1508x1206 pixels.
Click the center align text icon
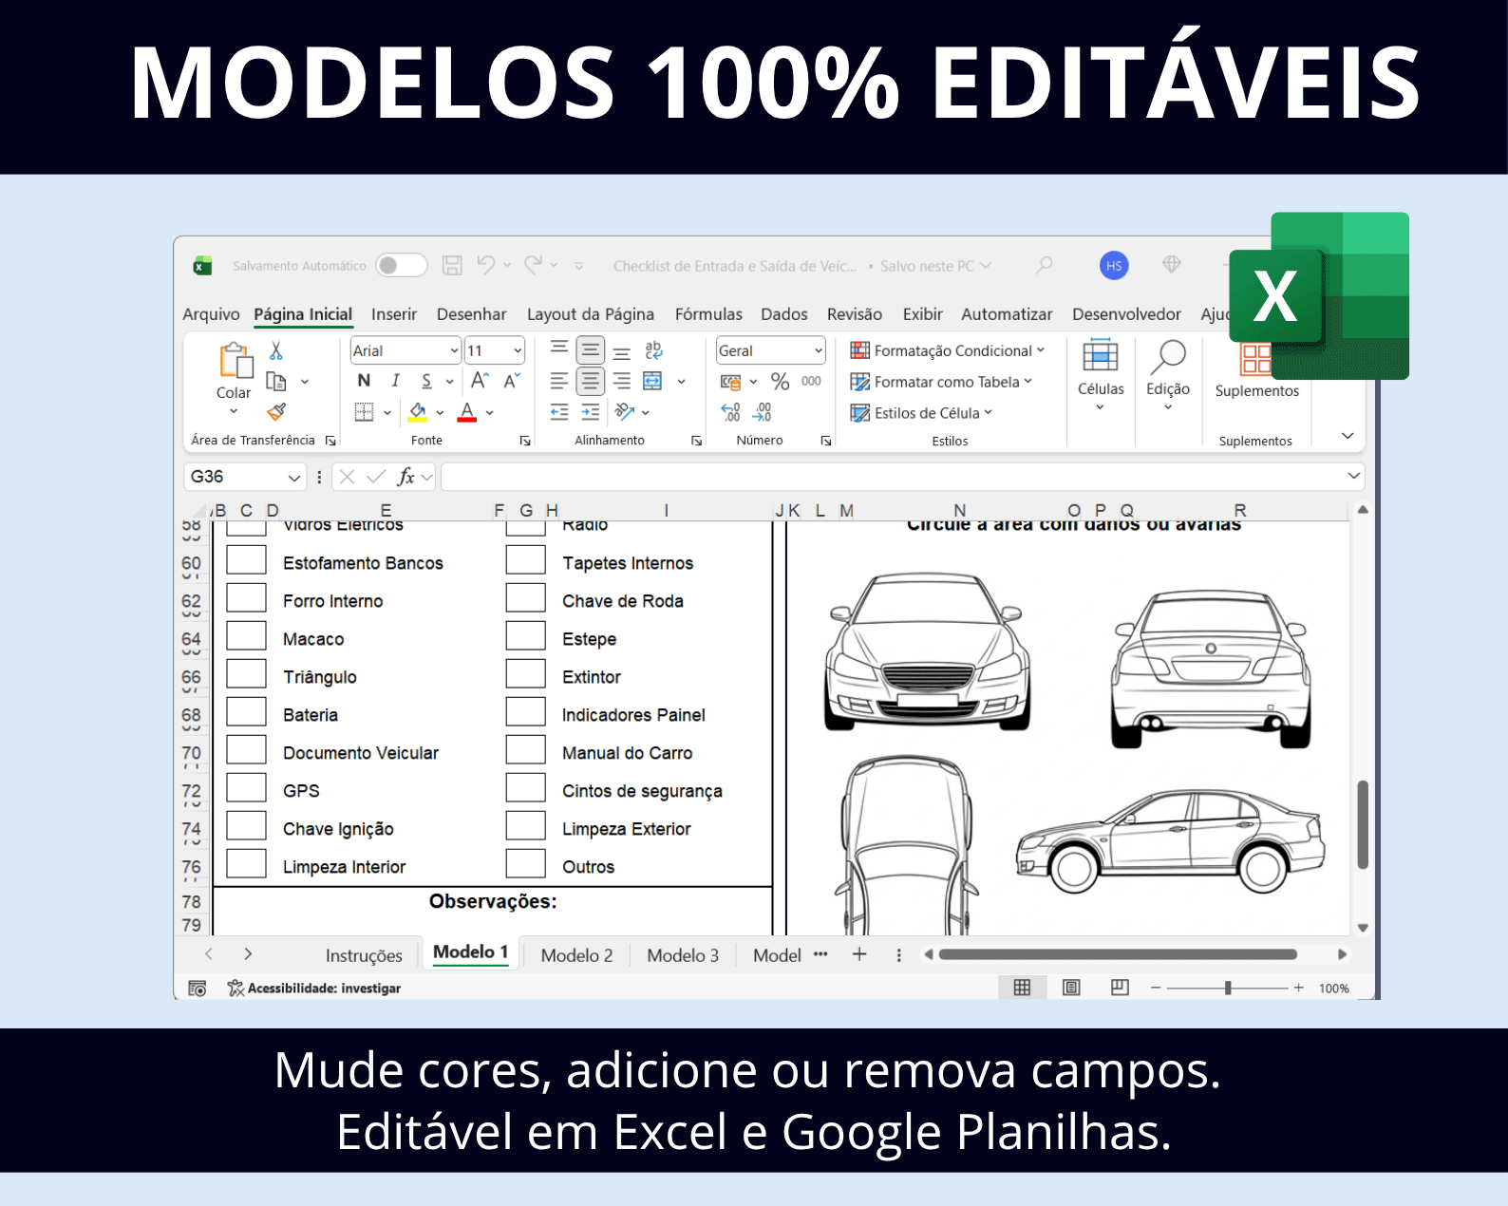[590, 382]
